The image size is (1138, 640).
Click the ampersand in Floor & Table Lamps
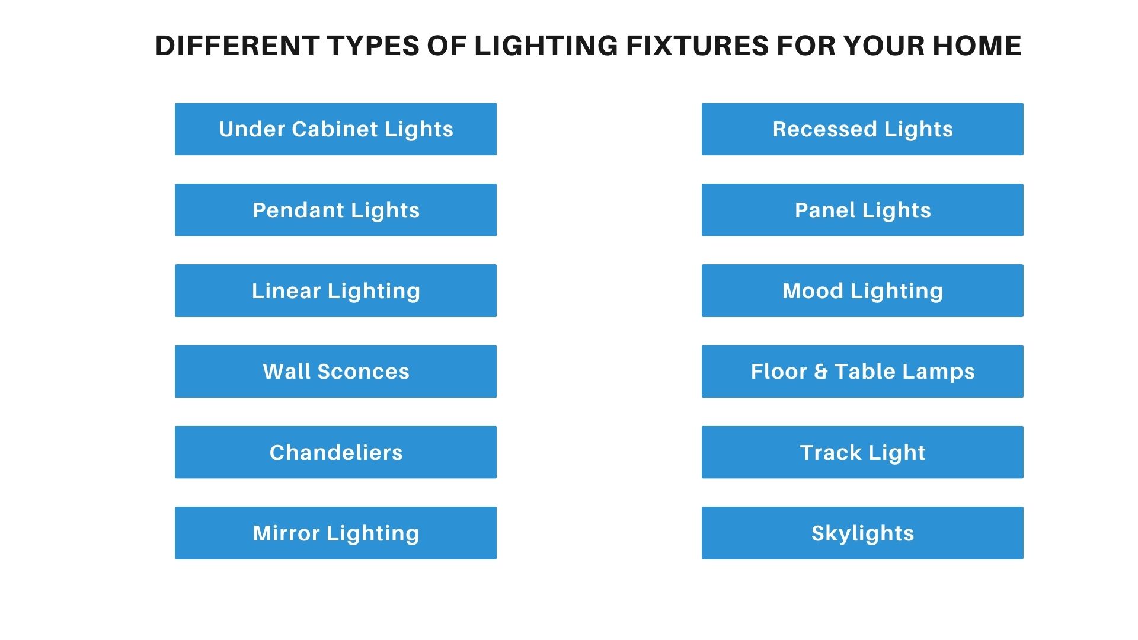[x=821, y=372]
